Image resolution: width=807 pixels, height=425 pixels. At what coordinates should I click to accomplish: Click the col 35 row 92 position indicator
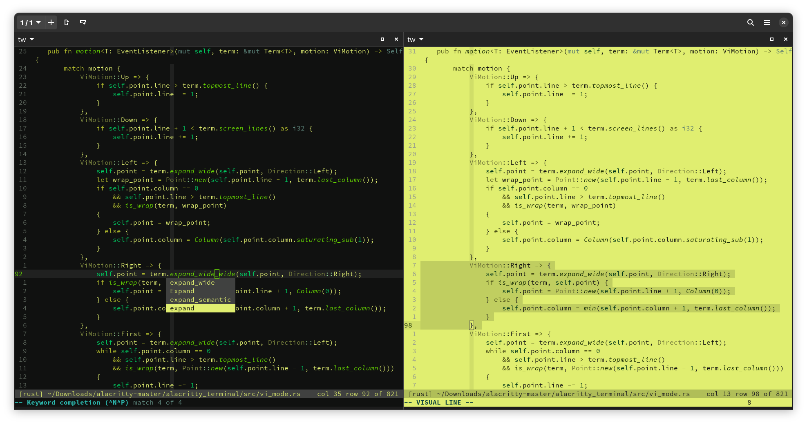(358, 394)
